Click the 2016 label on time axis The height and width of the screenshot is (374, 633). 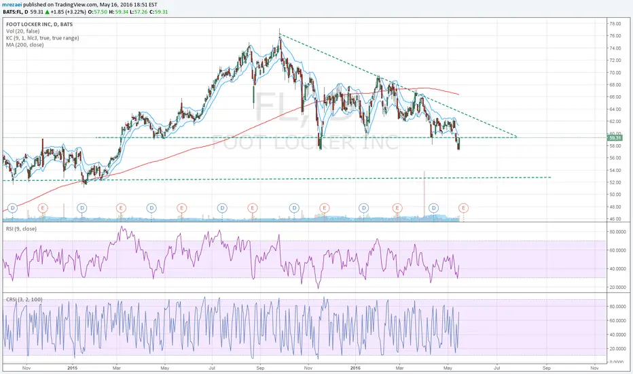(355, 368)
